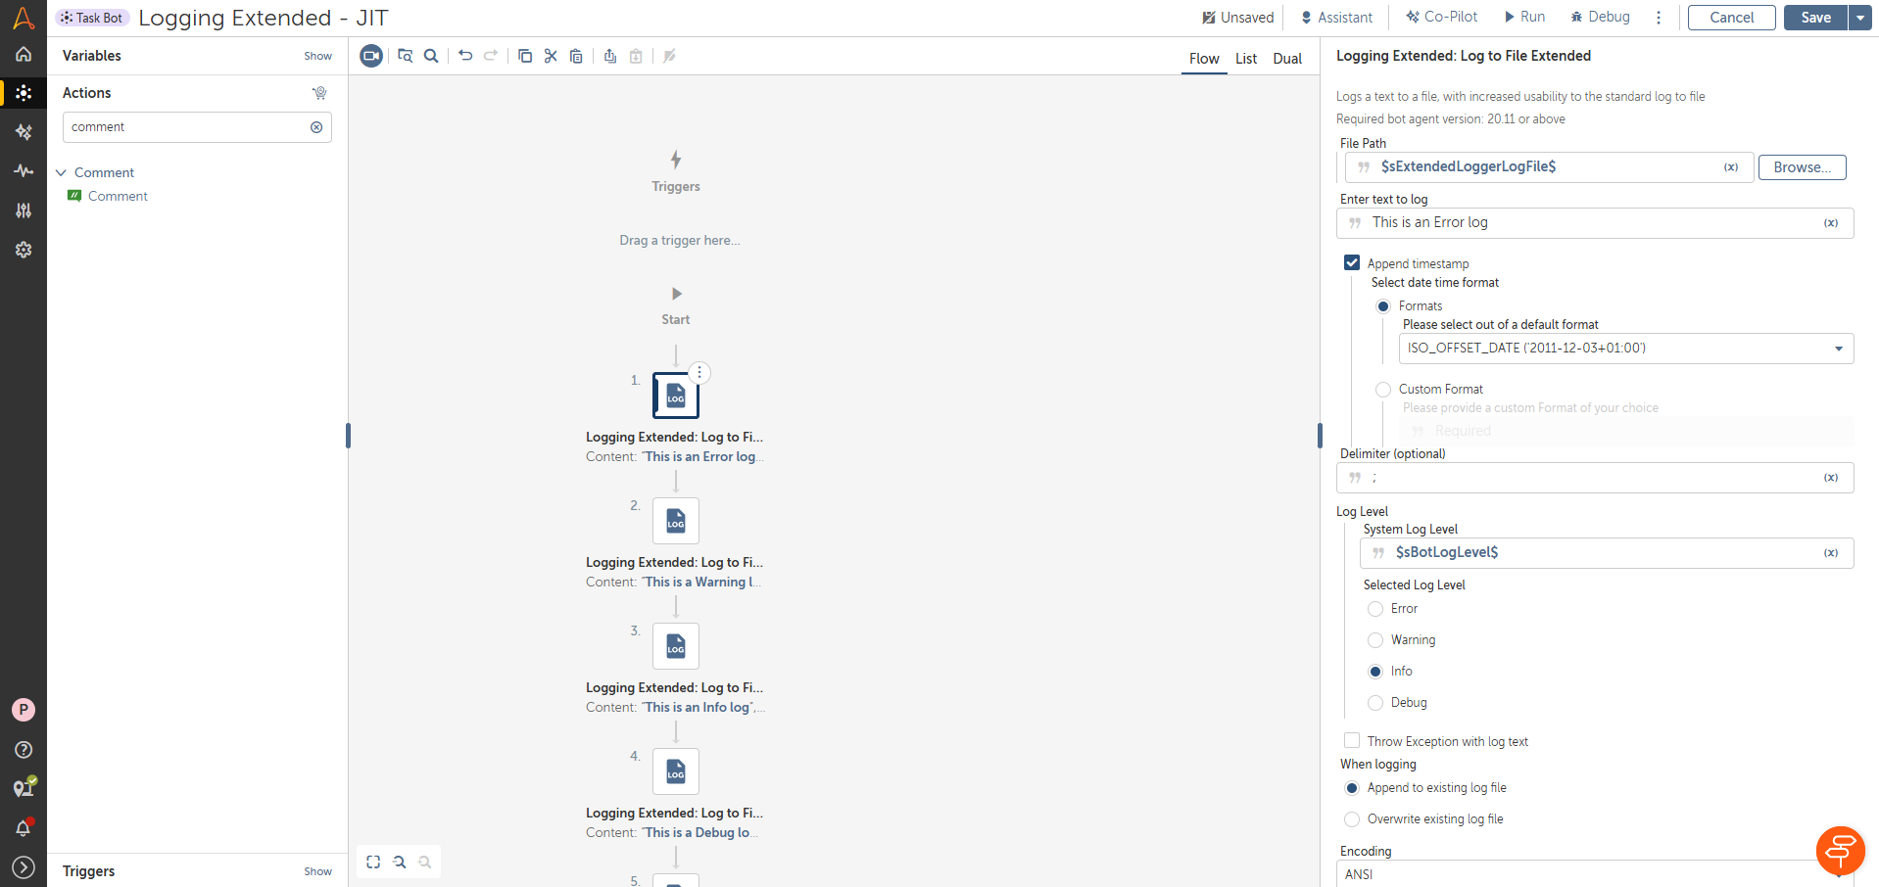Start the recorder from the toolbar
1879x887 pixels.
point(371,56)
